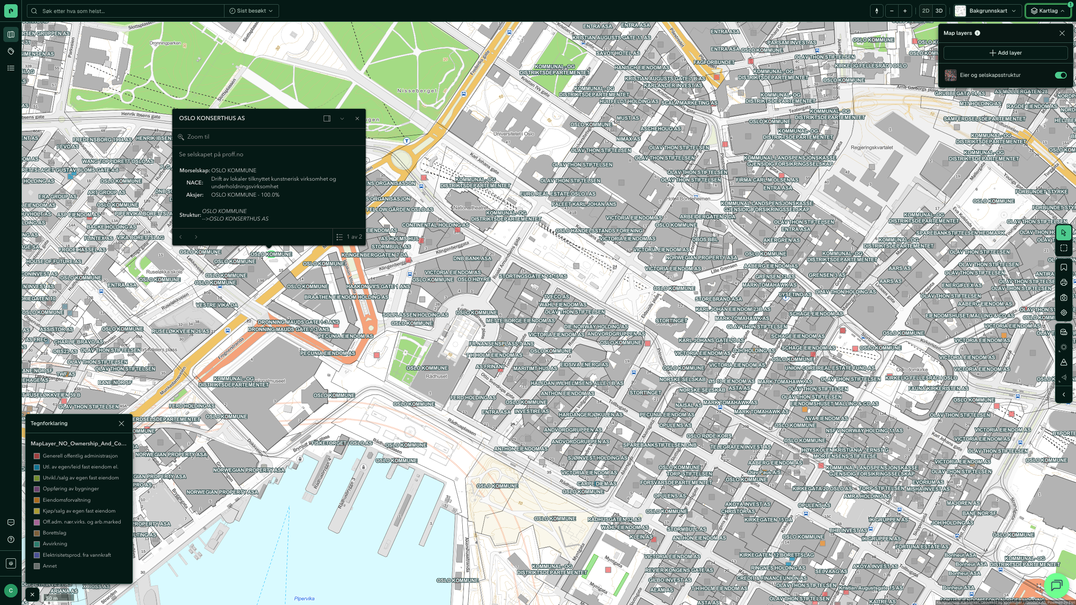The height and width of the screenshot is (605, 1076).
Task: Open the line-of-sight viewshed tool
Action: click(x=1064, y=377)
